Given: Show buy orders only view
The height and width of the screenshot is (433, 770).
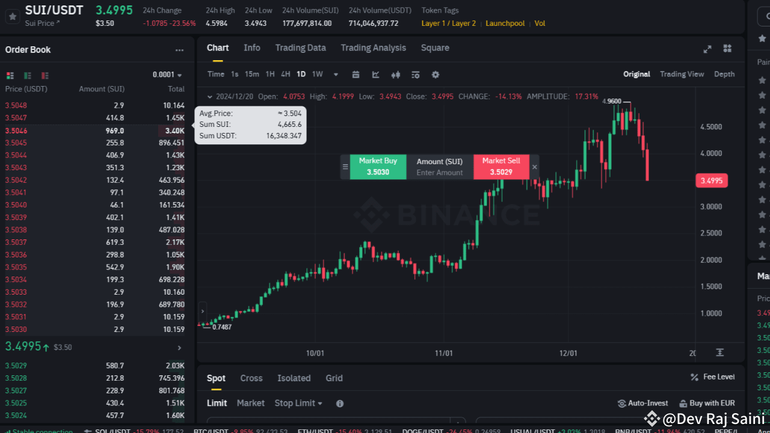Looking at the screenshot, I should (28, 75).
